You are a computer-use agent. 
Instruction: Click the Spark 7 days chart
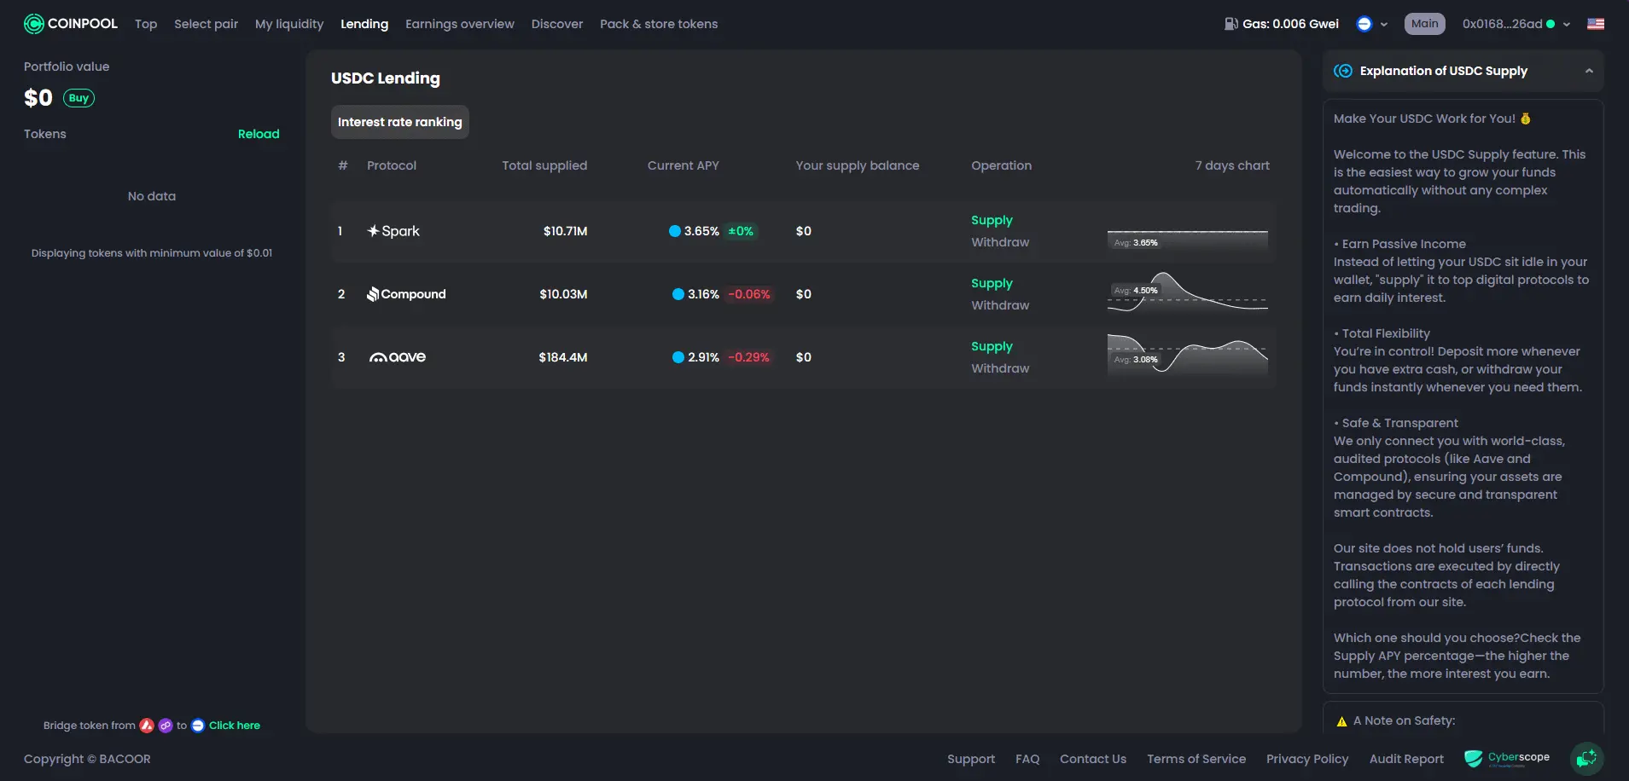[x=1188, y=231]
